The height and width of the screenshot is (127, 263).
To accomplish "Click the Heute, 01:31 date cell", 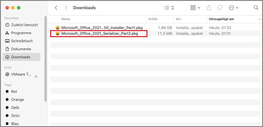I will pos(220,34).
